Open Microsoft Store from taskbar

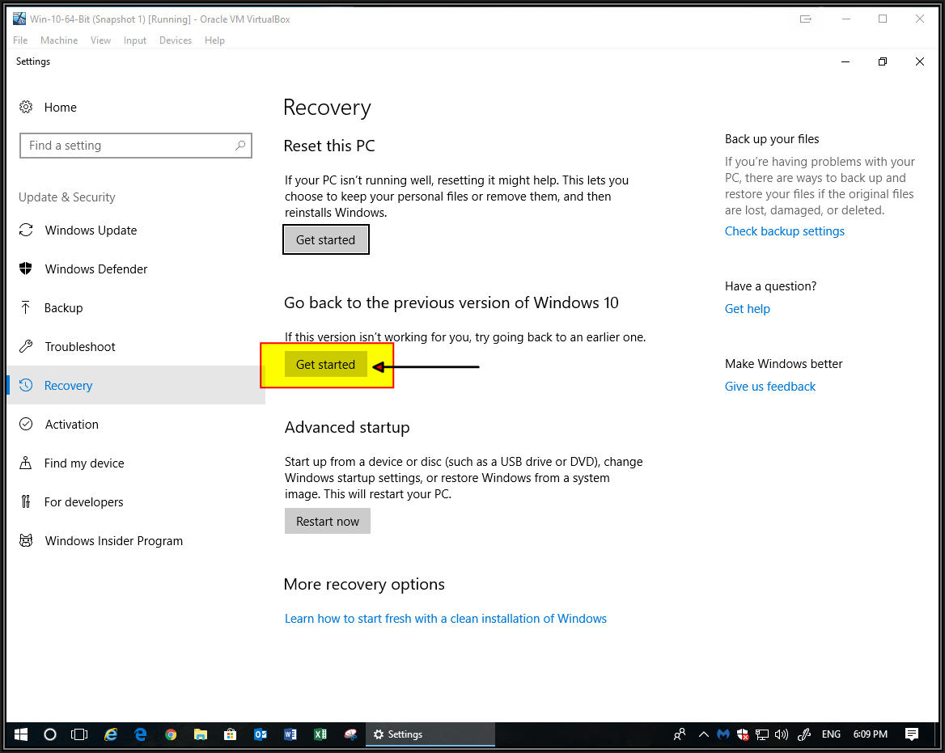231,734
